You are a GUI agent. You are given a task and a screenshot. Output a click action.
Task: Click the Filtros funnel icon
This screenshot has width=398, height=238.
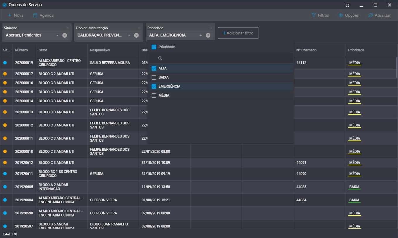tap(313, 15)
